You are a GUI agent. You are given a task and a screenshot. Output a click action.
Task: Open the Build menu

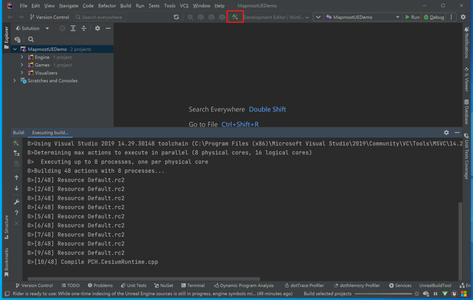(x=125, y=6)
